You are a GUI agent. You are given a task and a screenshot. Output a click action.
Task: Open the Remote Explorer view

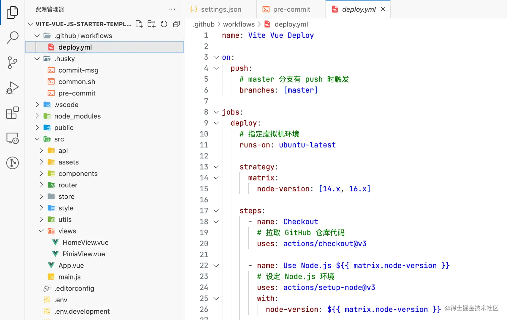point(12,138)
